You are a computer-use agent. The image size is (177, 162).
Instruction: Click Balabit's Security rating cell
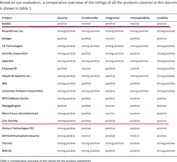pyautogui.click(x=62, y=23)
